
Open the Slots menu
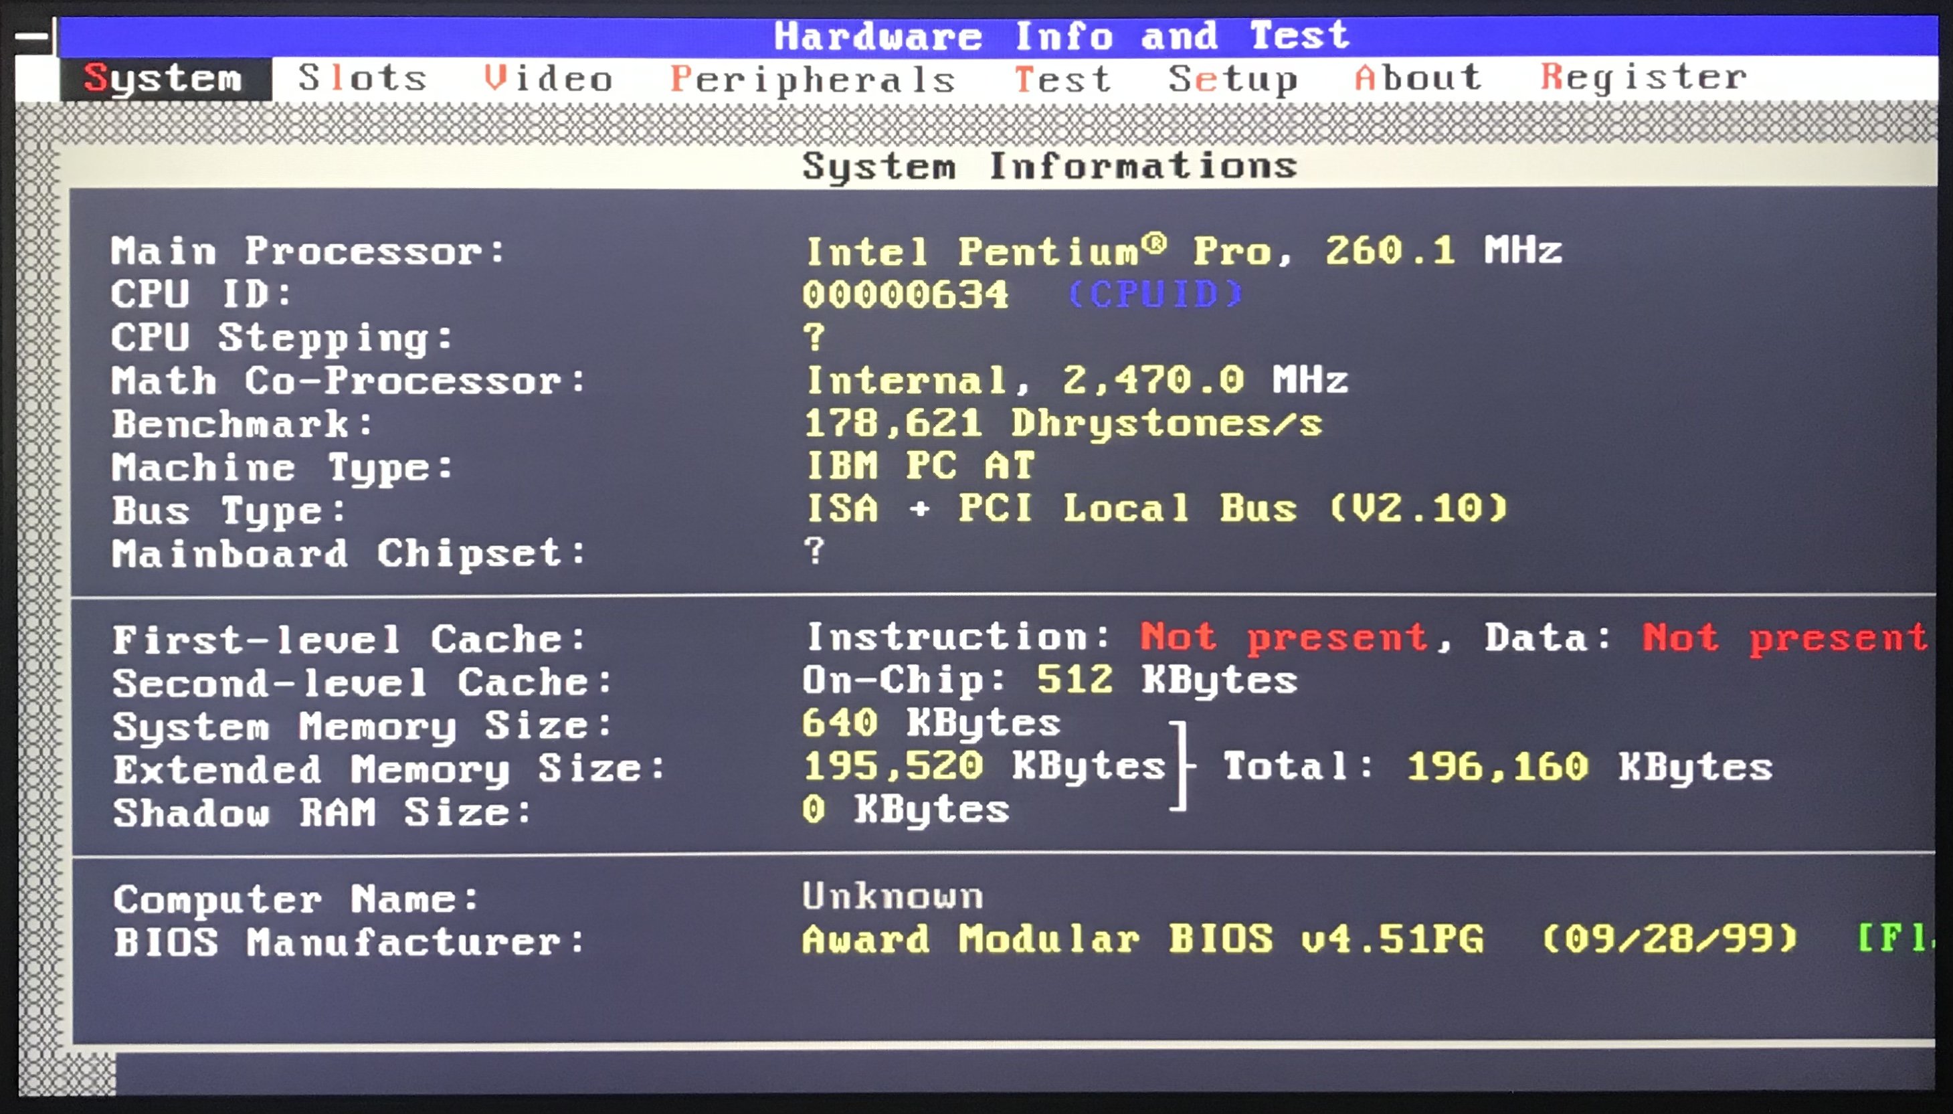click(362, 78)
